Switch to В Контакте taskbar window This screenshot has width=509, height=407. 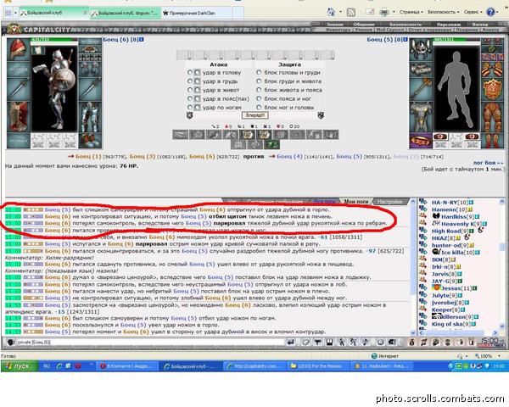coord(126,365)
